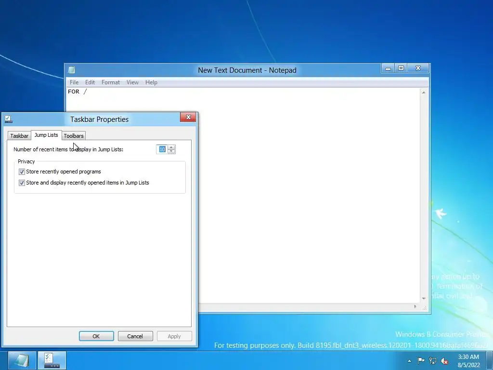The image size is (493, 370).
Task: Close the Taskbar Properties dialog
Action: [188, 117]
